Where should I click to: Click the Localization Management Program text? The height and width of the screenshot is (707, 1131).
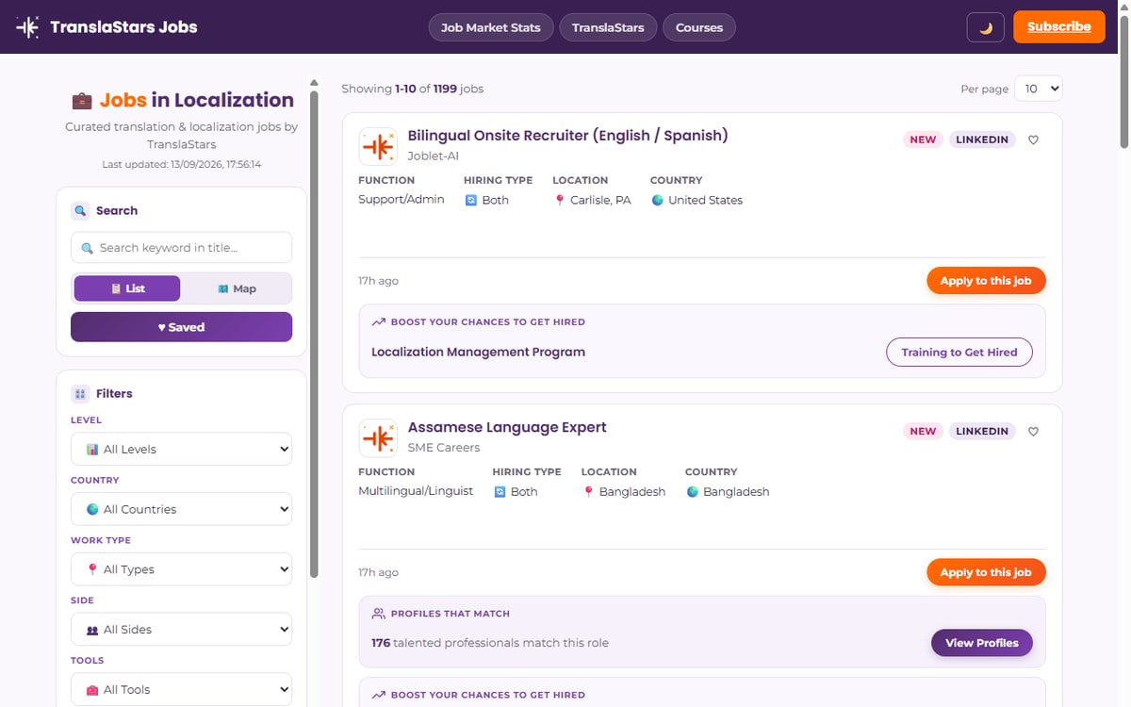pos(478,352)
